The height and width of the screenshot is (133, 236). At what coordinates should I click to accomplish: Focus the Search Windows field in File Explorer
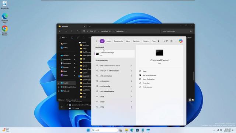(x=177, y=31)
